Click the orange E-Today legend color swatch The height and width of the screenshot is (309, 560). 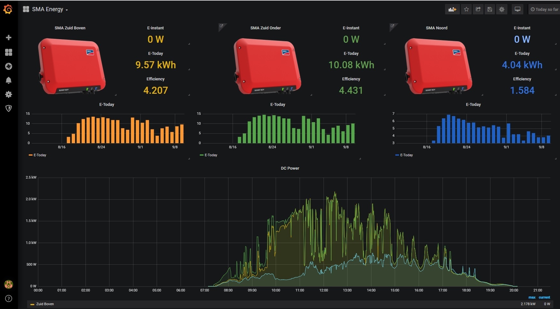31,155
